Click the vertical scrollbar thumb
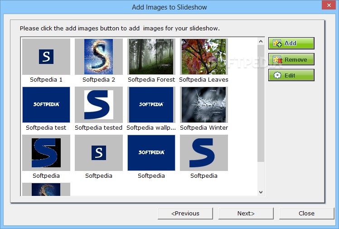Screen dimensions: 339x229 tap(261, 103)
